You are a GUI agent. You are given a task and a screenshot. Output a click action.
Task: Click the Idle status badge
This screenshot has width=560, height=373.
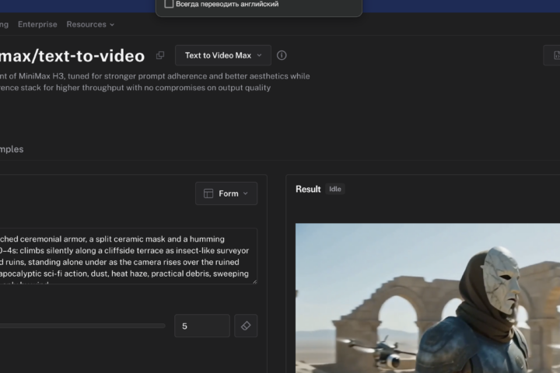(335, 189)
